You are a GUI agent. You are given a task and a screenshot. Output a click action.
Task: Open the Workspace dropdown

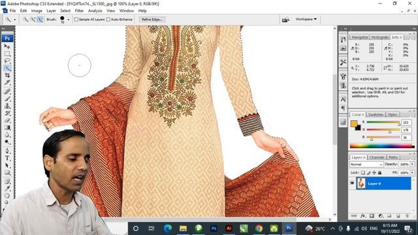306,19
